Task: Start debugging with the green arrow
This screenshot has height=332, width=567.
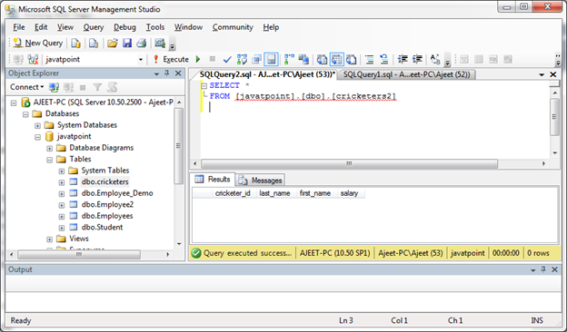Action: [198, 59]
